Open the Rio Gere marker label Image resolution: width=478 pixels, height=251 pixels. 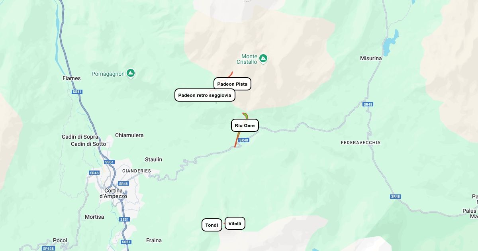point(245,125)
